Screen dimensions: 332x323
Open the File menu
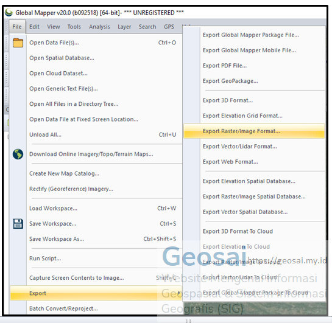click(x=17, y=27)
